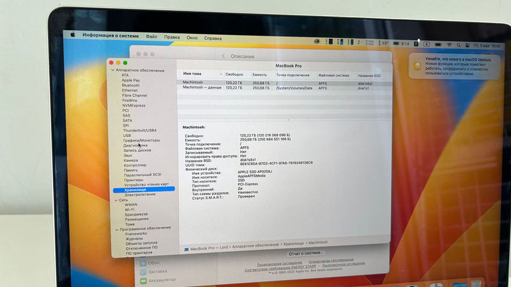Select the Machintosh — данные volume row
This screenshot has height=287, width=511.
(284, 88)
